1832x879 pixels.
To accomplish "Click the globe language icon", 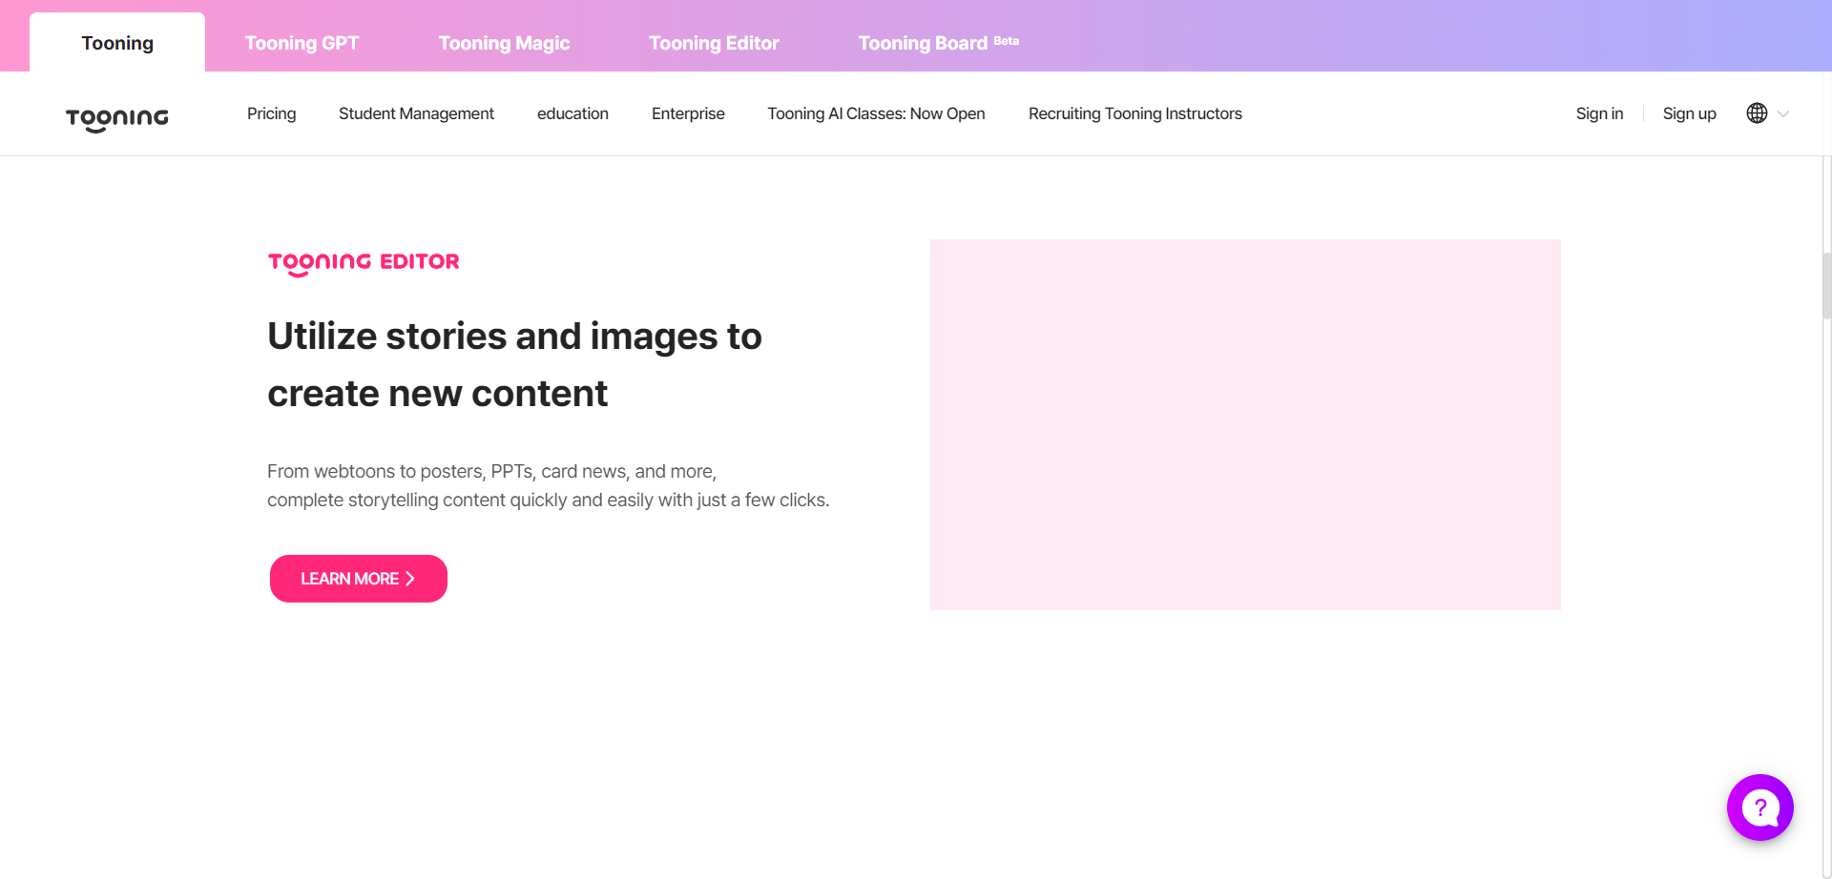I will point(1757,113).
